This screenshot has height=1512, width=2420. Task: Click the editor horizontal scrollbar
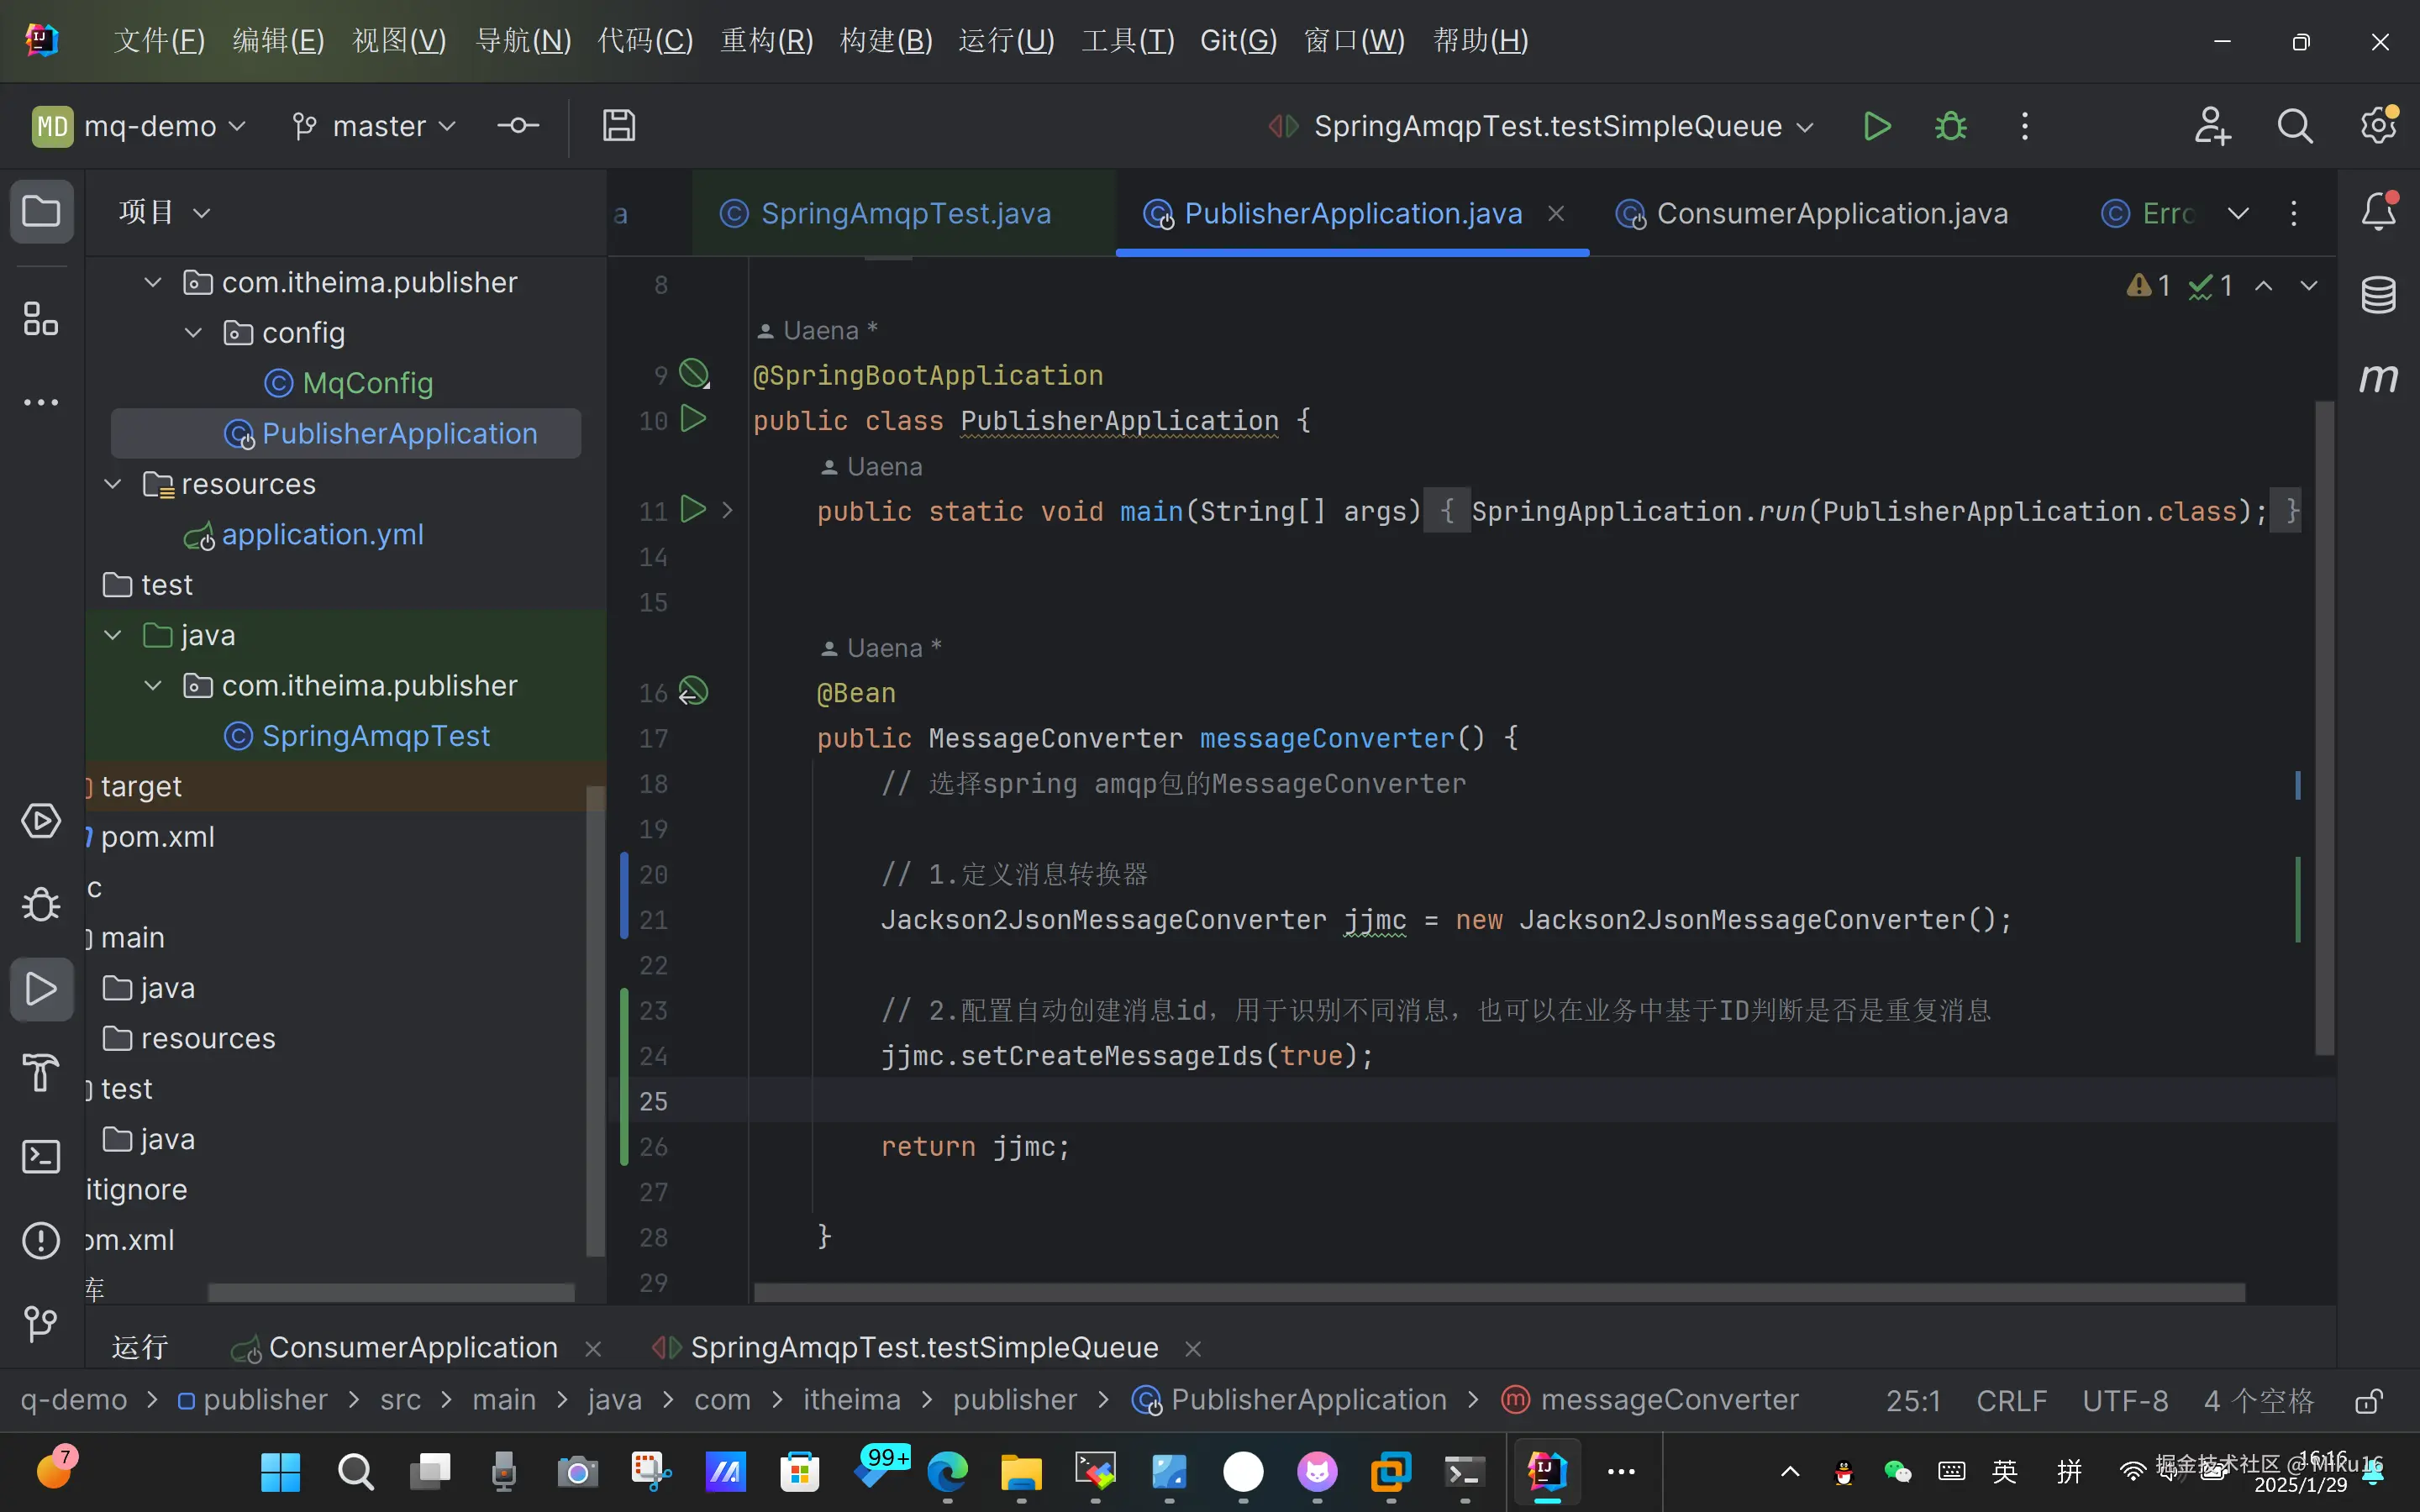(1498, 1293)
